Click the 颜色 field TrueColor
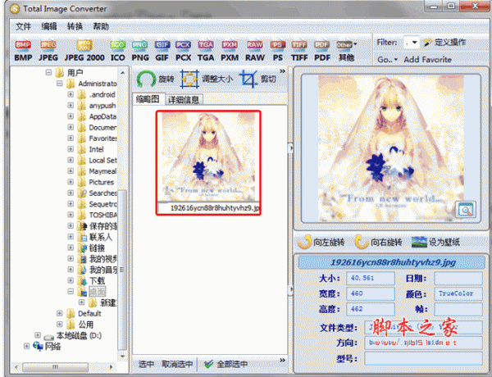Viewport: 492px width, 377px height. pyautogui.click(x=458, y=293)
